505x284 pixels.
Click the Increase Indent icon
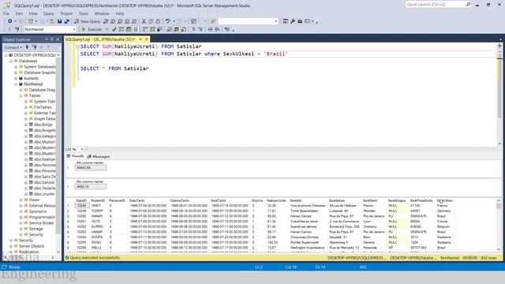(218, 29)
